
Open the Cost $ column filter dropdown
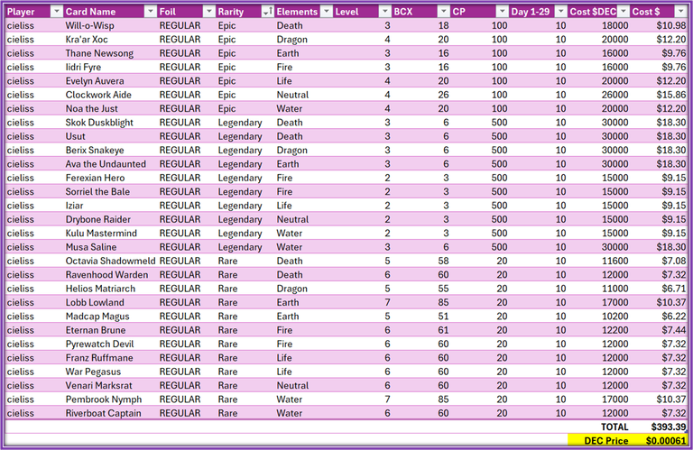point(680,12)
